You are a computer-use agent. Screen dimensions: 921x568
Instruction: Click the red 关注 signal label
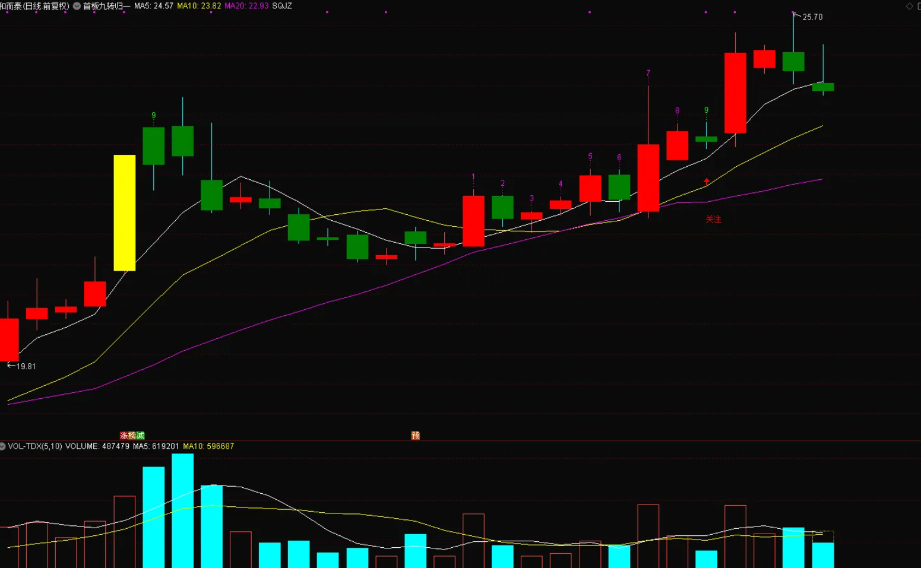(x=713, y=220)
